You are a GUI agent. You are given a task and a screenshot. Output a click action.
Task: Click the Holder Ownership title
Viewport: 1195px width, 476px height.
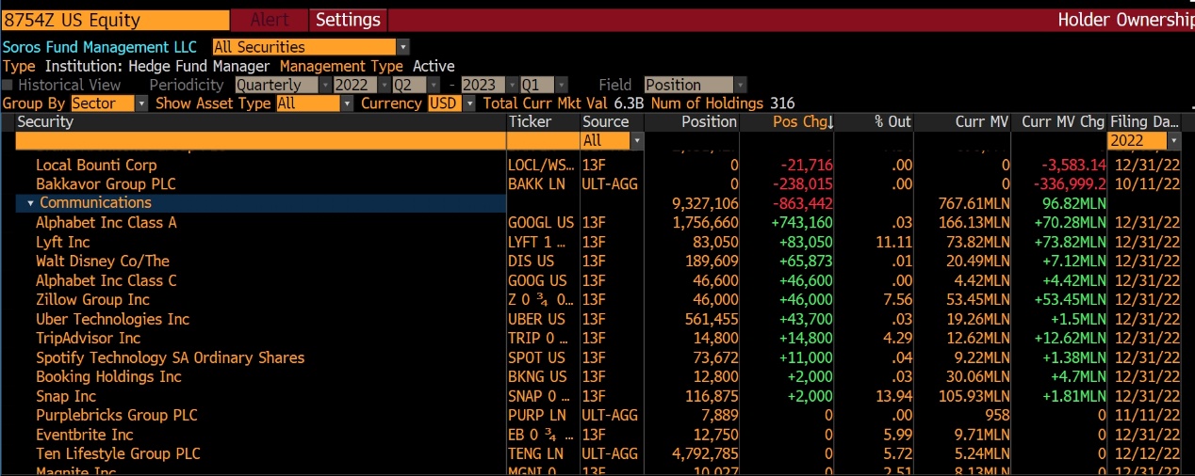(x=1125, y=20)
